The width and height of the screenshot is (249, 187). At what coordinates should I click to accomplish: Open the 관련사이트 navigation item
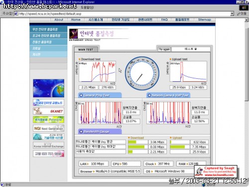click(145, 20)
